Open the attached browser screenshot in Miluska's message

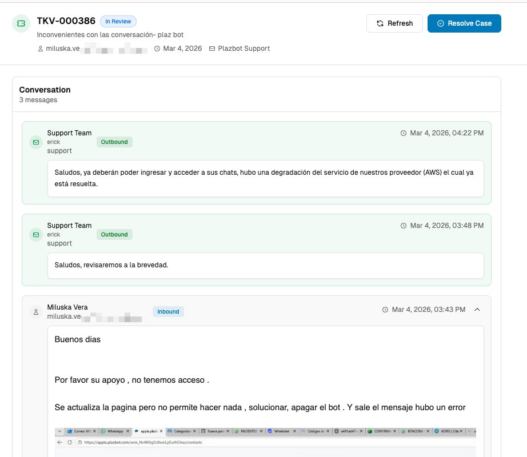pyautogui.click(x=265, y=442)
